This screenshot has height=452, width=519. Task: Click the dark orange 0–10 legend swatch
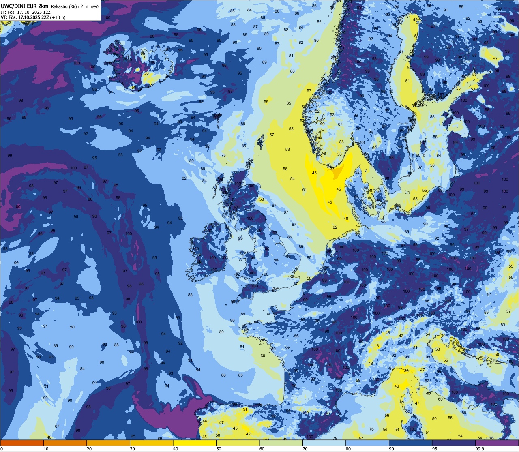(22, 443)
